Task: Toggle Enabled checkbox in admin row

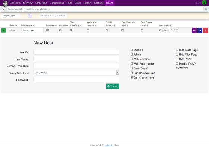Action: coord(47,30)
